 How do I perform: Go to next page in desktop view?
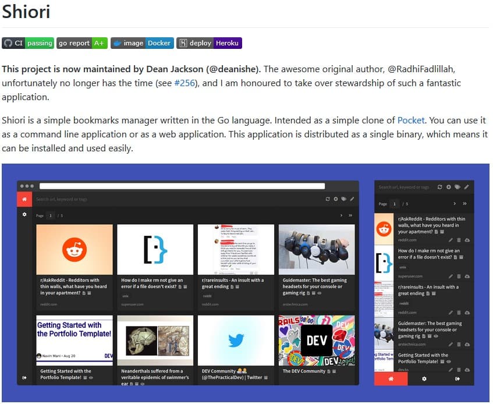coord(341,215)
